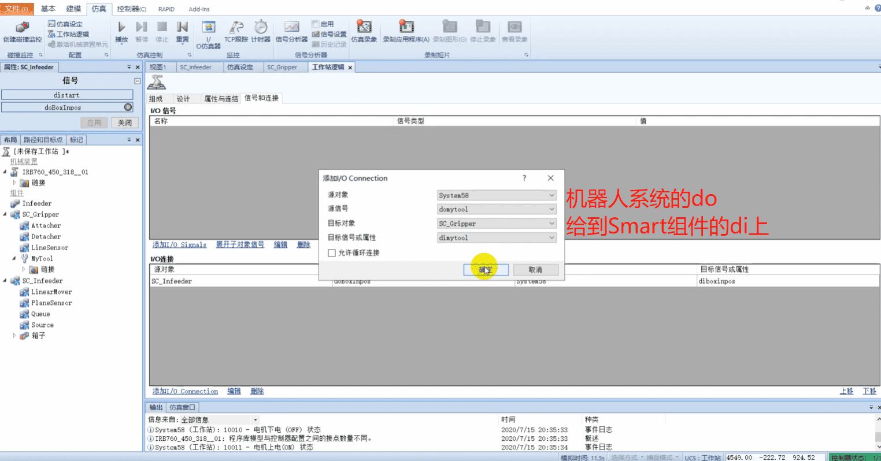Close the 工作站逻辑 document tab
Image resolution: width=881 pixels, height=461 pixels.
[350, 68]
